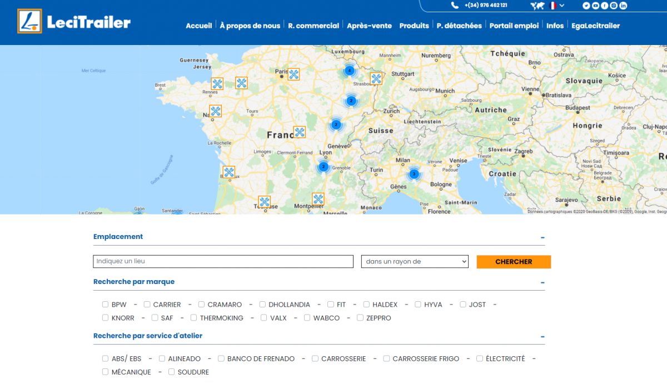Open the cluster of 2 near Grenoble
The height and width of the screenshot is (384, 667).
323,166
